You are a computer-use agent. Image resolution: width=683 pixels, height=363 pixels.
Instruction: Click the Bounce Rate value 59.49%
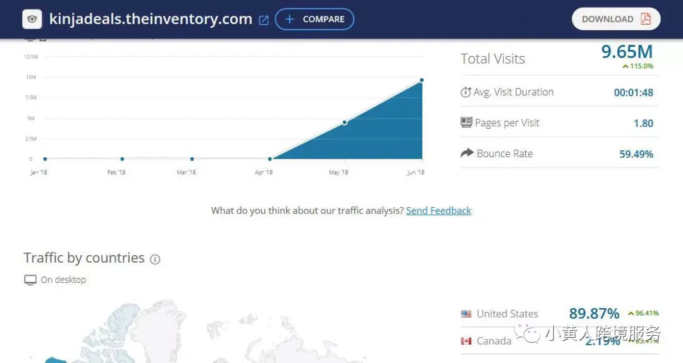point(636,154)
